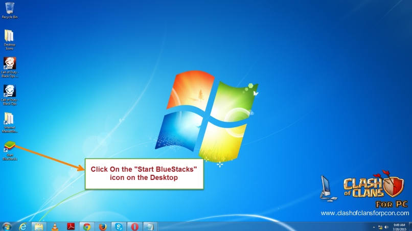
Task: Select Call of Duty - Black Ops ... shortcut
Action: tap(10, 67)
